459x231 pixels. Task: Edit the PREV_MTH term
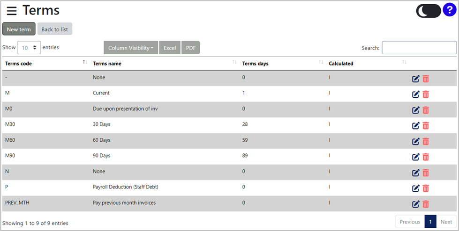coord(416,204)
